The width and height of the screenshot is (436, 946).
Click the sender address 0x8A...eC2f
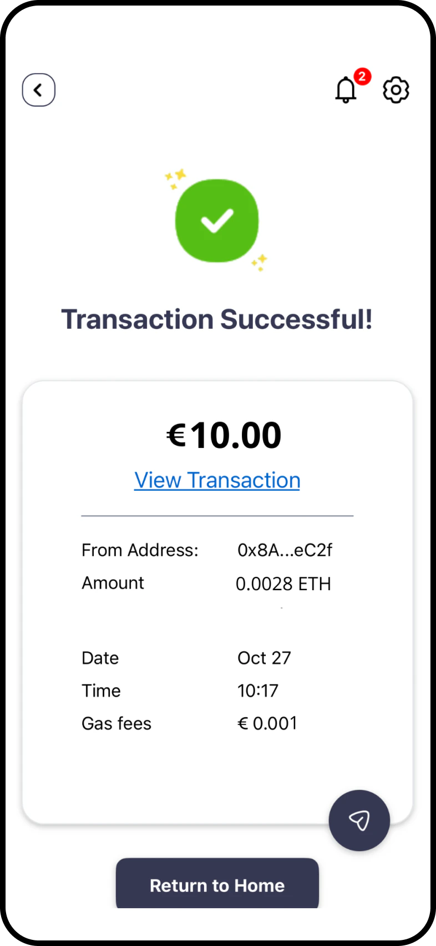285,550
